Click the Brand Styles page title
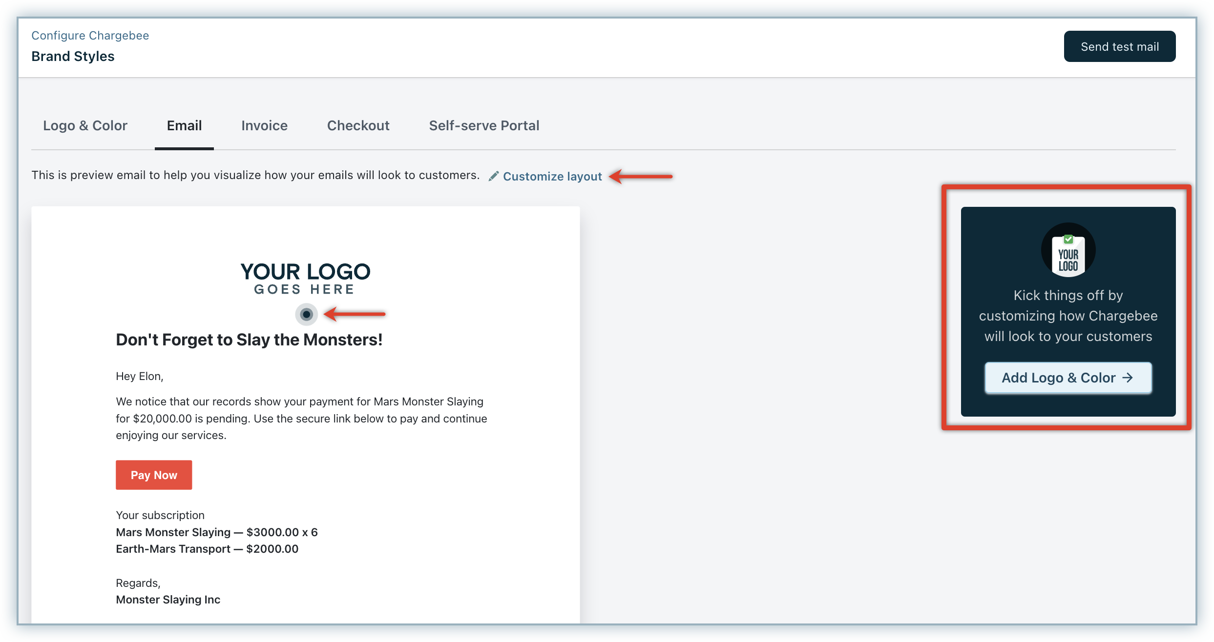Image resolution: width=1214 pixels, height=642 pixels. (x=73, y=57)
